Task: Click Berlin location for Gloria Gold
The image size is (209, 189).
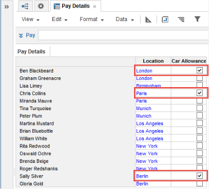Action: point(142,184)
